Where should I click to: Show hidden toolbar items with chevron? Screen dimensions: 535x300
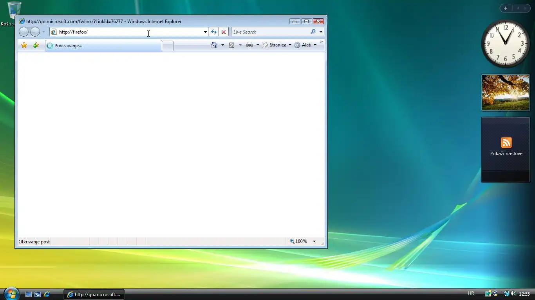point(322,42)
